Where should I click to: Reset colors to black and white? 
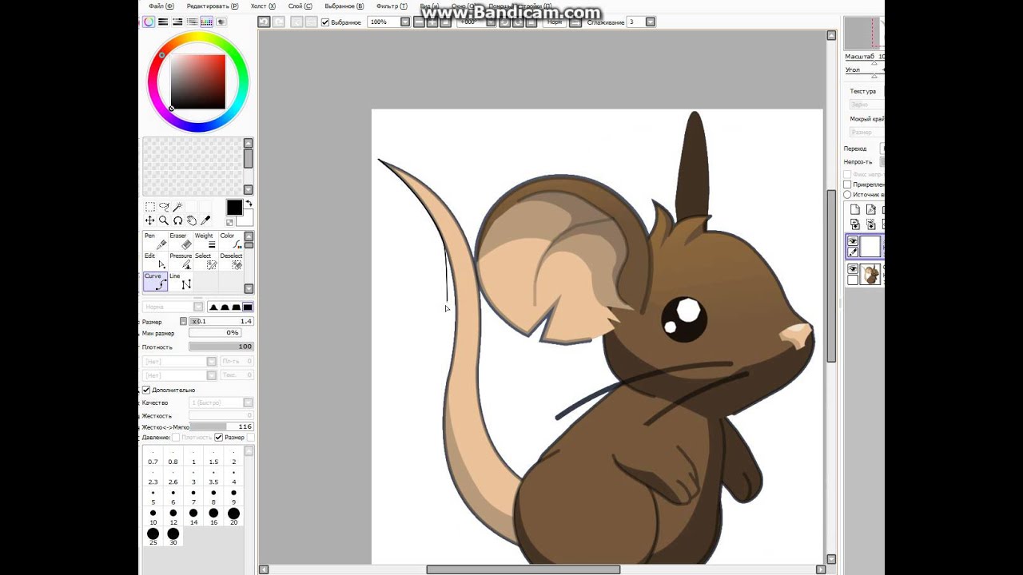230,223
